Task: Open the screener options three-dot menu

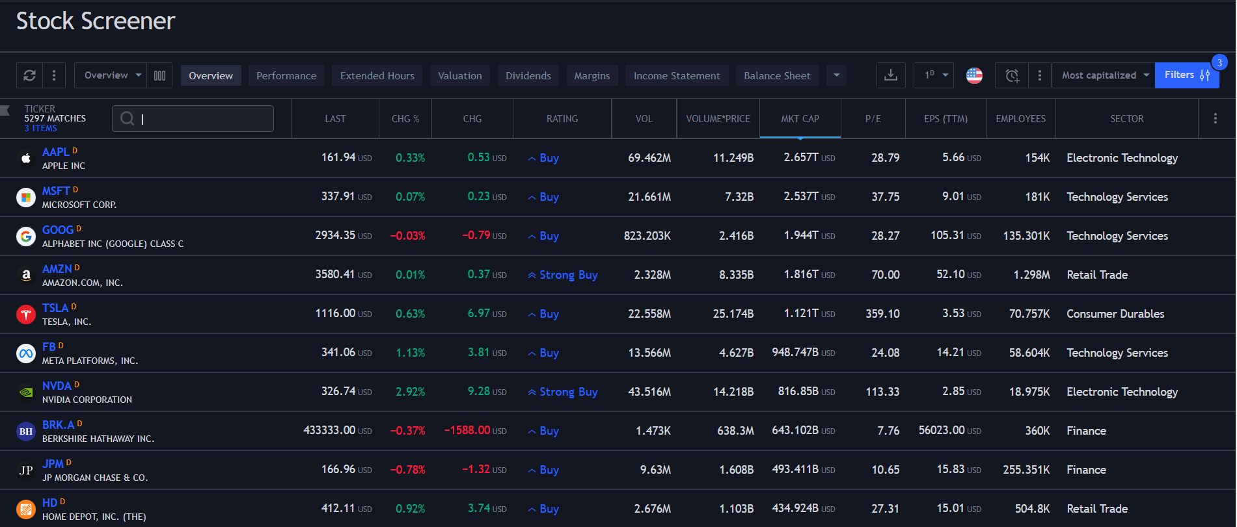Action: click(54, 75)
